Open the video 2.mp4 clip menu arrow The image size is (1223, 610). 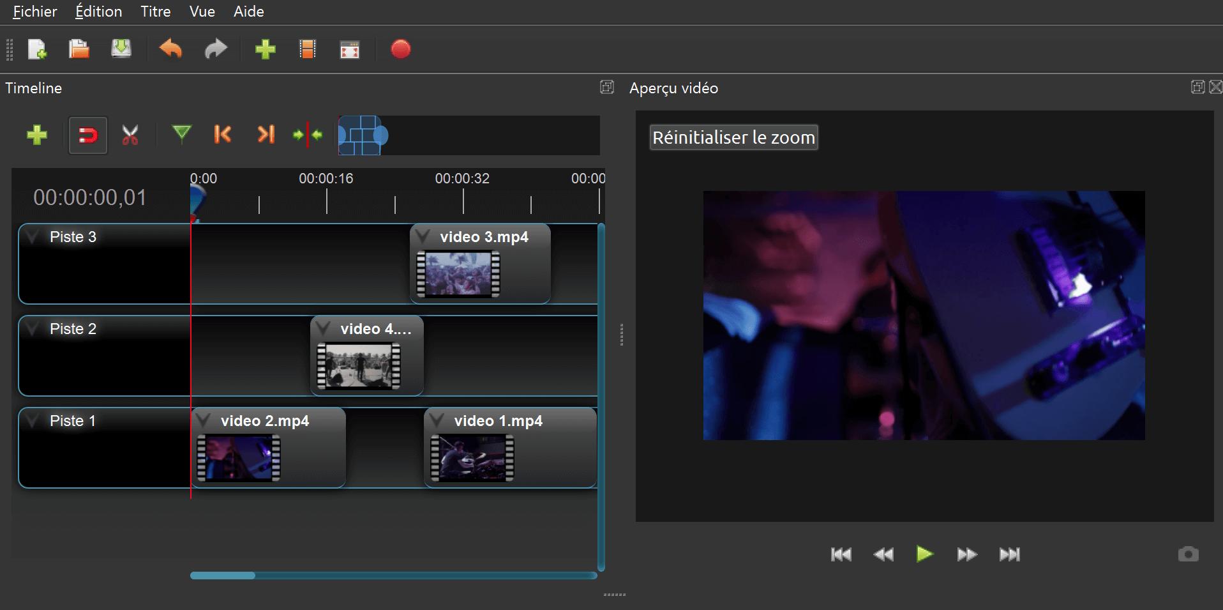coord(203,422)
